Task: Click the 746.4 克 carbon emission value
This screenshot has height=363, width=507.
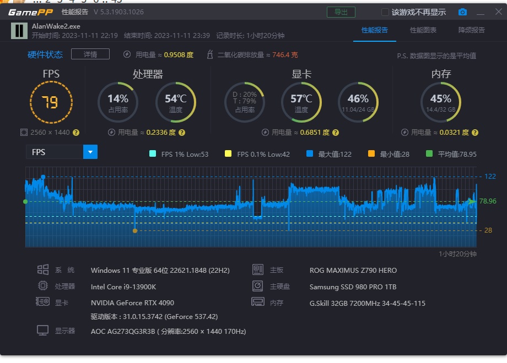Action: pos(285,55)
